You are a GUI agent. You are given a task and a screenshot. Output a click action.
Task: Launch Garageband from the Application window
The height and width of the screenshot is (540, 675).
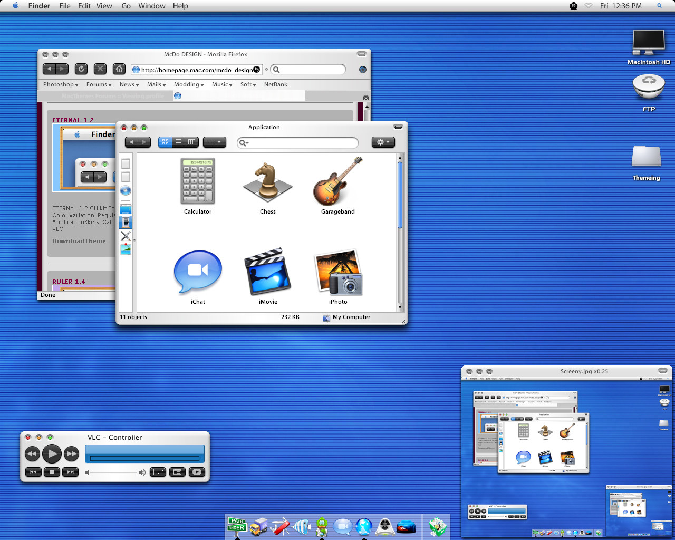[338, 181]
